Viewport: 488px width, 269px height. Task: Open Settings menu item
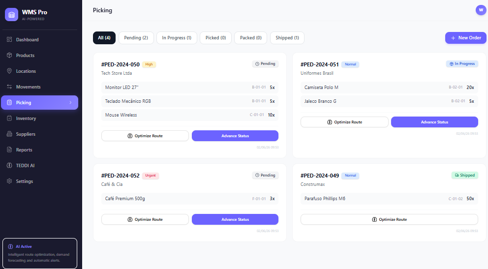coord(39,181)
